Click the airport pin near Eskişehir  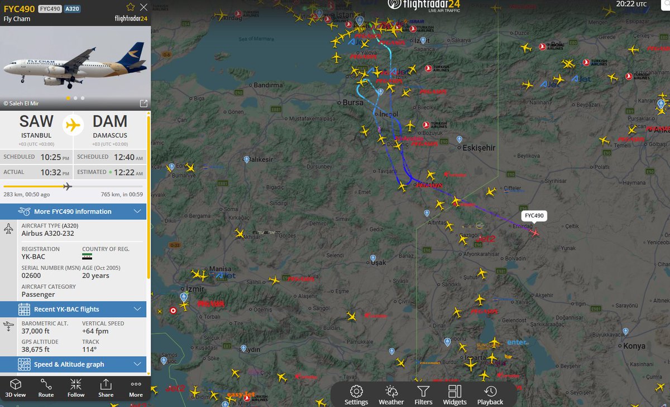pyautogui.click(x=459, y=139)
